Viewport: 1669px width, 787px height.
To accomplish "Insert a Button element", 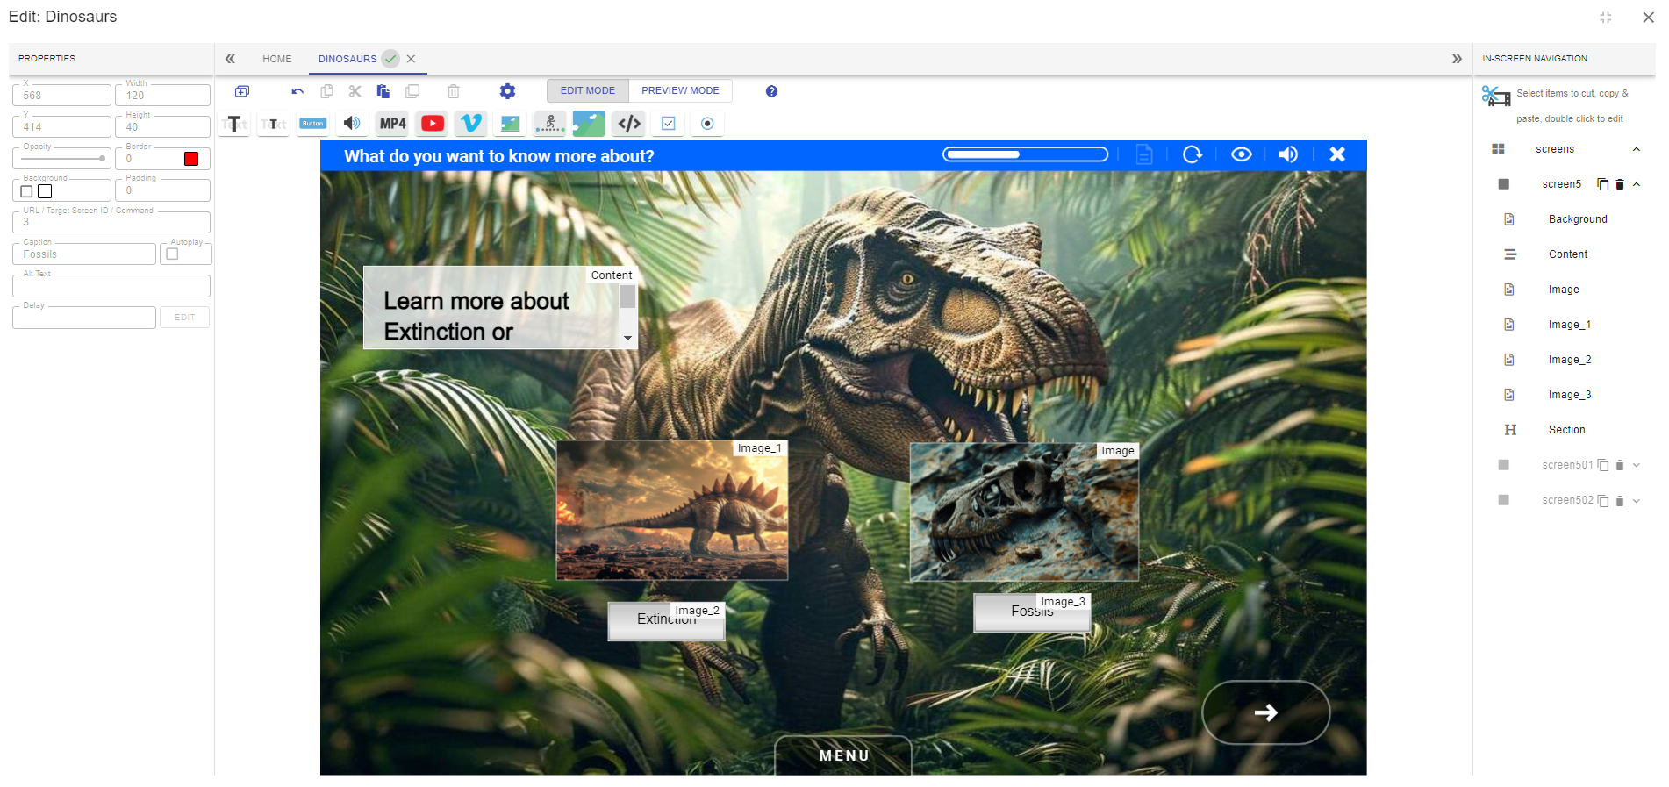I will click(313, 124).
